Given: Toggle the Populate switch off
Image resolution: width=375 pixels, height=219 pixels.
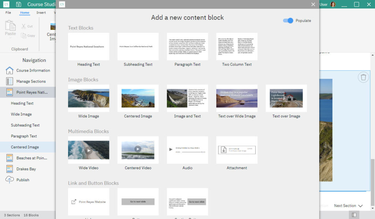Looking at the screenshot, I should click(288, 21).
